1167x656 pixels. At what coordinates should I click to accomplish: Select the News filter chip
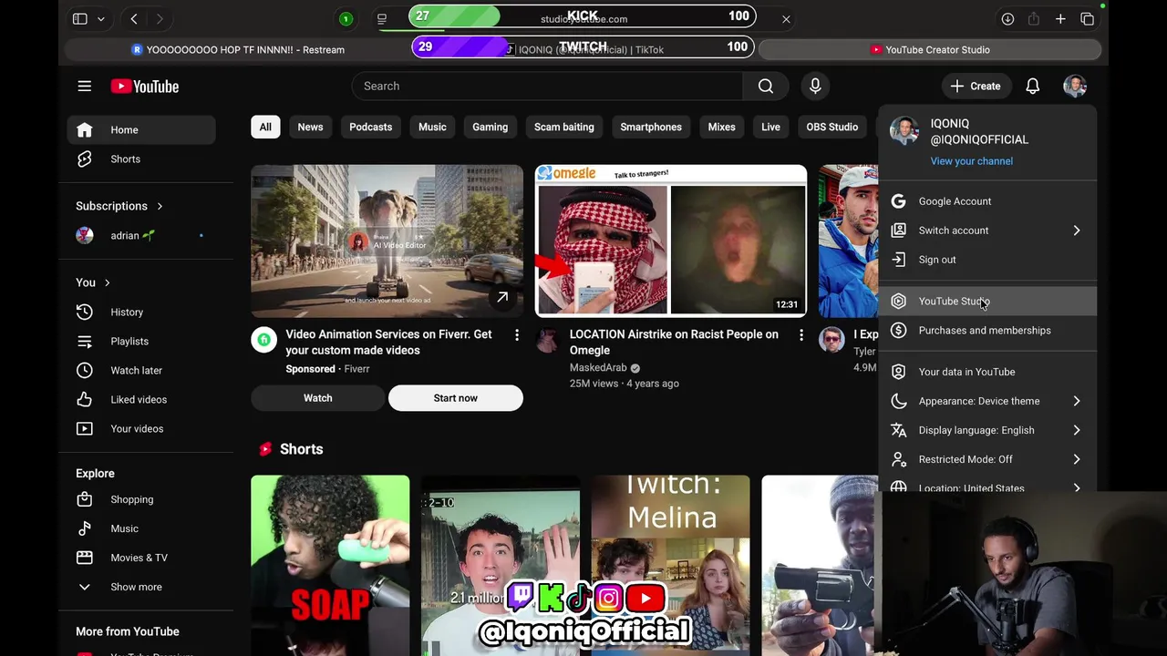point(310,127)
